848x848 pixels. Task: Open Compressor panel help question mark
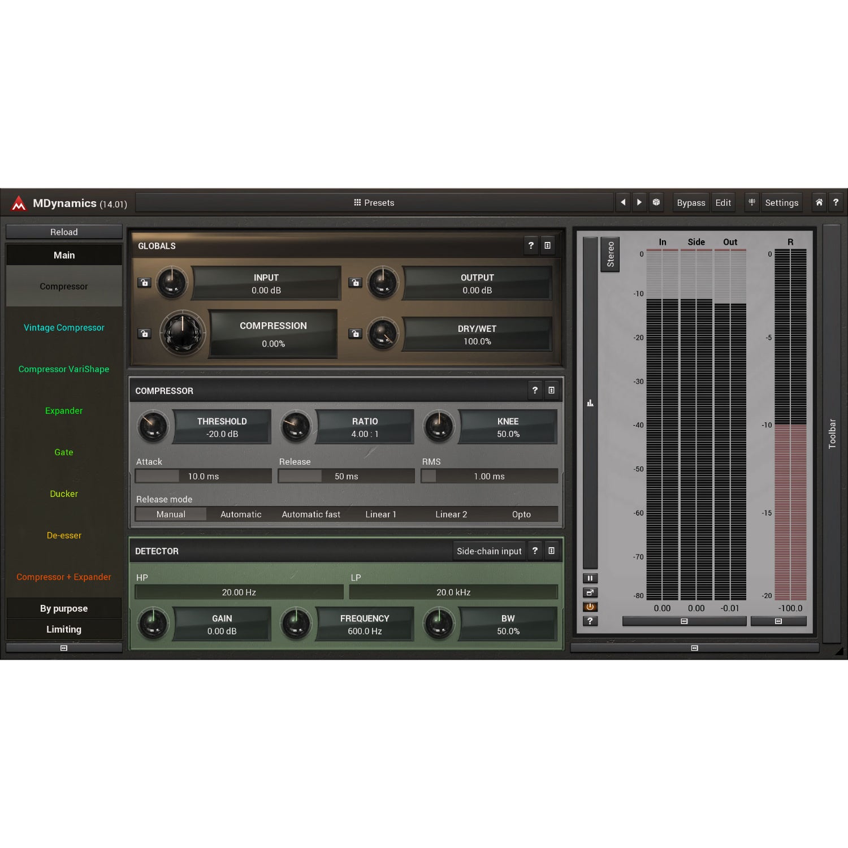[535, 390]
